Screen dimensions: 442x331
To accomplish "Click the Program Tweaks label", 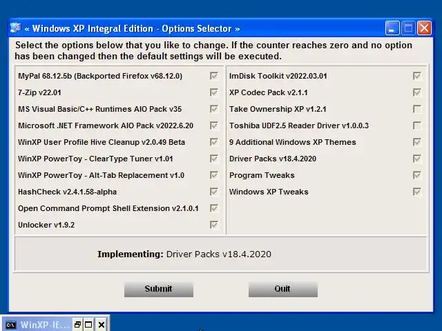I will [x=262, y=175].
